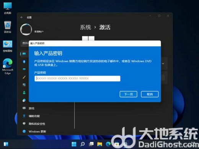Image resolution: width=199 pixels, height=149 pixels.
Task: Click the local account avatar
Action: pos(26,29)
